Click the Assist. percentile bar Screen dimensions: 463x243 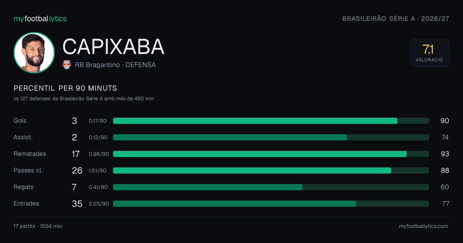pos(271,137)
